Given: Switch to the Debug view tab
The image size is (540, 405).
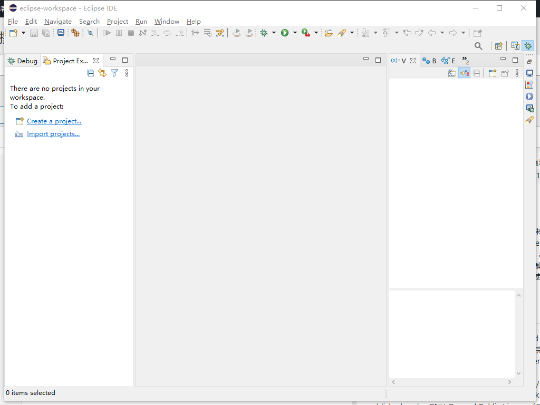Looking at the screenshot, I should coord(22,61).
